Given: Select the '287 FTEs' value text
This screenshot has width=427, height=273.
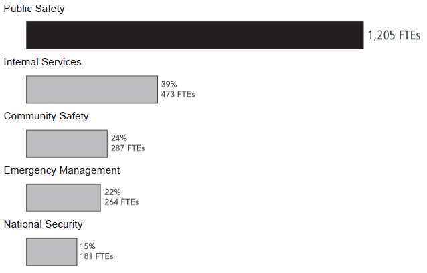Looking at the screenshot, I should point(128,148).
